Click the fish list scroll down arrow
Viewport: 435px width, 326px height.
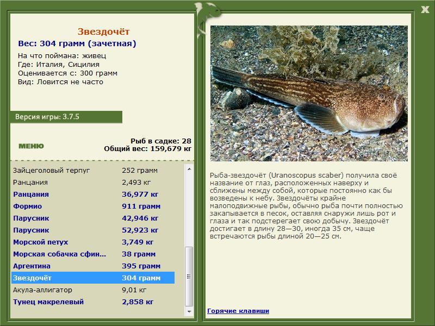point(189,311)
